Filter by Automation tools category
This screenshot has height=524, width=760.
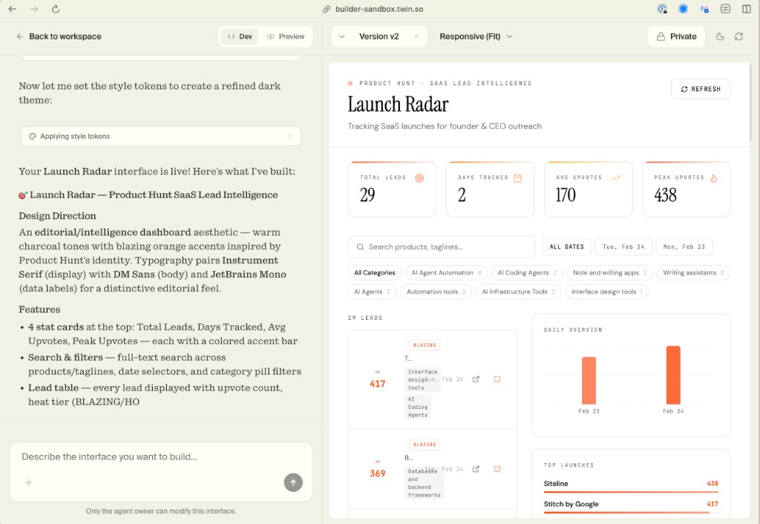click(x=436, y=292)
